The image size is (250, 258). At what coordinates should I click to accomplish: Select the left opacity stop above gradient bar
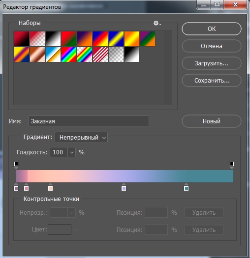click(16, 165)
